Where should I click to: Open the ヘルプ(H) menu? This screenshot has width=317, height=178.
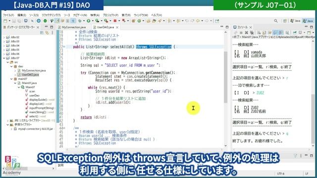(x=157, y=15)
